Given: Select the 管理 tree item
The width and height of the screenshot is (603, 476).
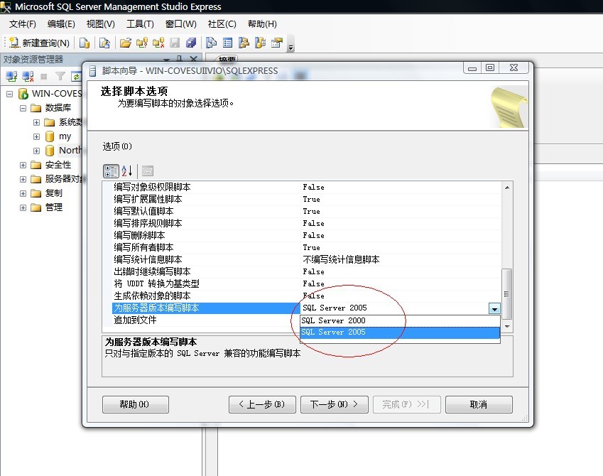Looking at the screenshot, I should (54, 207).
